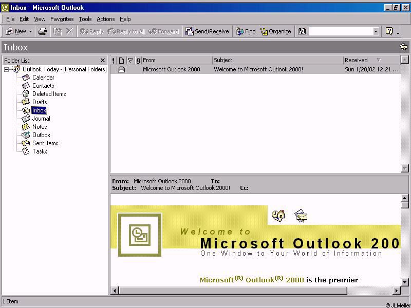
Task: Open the Favorites menu
Action: coord(62,19)
